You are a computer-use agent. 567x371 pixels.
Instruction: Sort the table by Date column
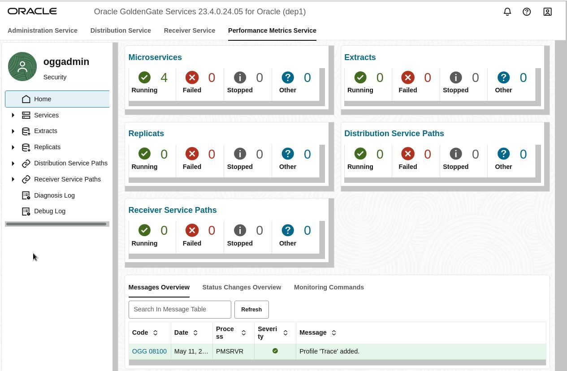195,332
